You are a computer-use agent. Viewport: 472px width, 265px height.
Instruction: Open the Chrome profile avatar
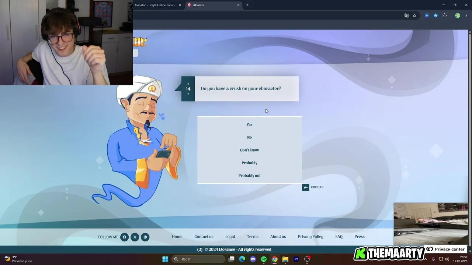[458, 15]
